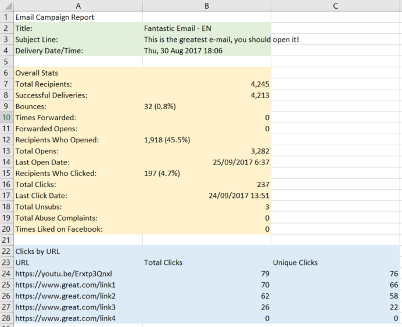402x327 pixels.
Task: Select unique clicks value 58
Action: tap(336, 296)
